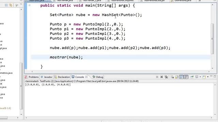Image resolution: width=218 pixels, height=122 pixels.
Task: Pin the Console view icon
Action: [192, 77]
